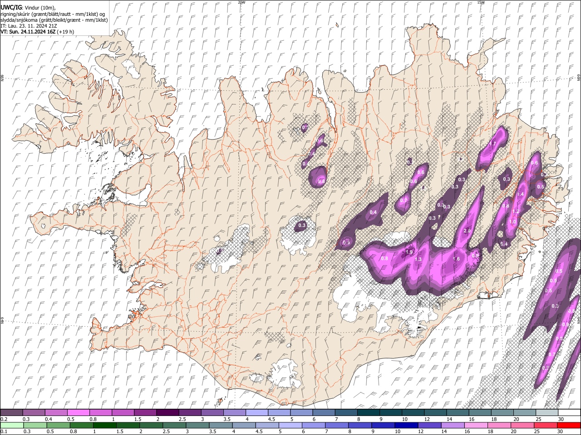This screenshot has height=435, width=581.
Task: Click the 1.7 precipitation value on the map
Action: (x=492, y=144)
